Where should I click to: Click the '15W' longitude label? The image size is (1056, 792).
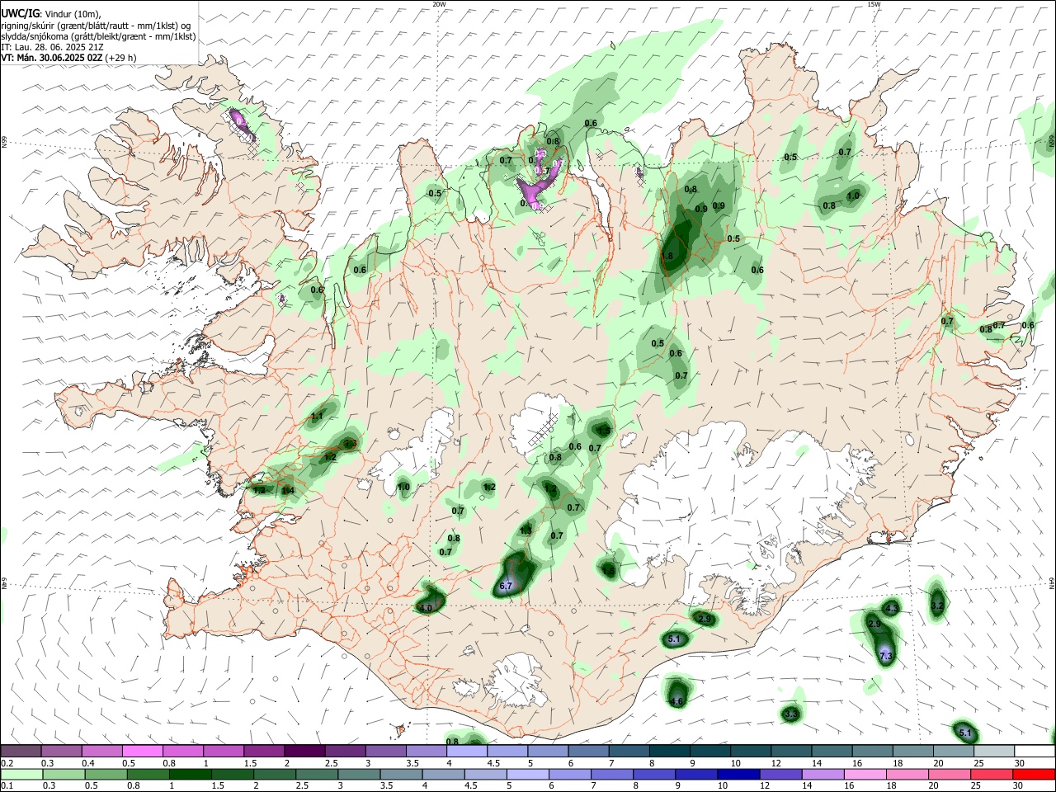click(x=874, y=4)
